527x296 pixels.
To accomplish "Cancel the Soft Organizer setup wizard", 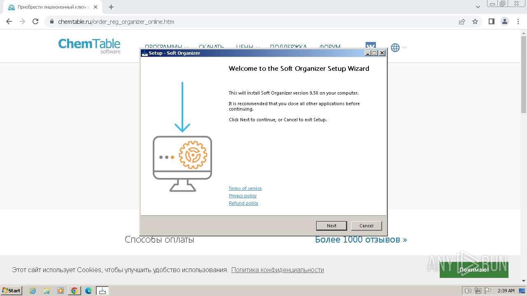I will [x=366, y=226].
